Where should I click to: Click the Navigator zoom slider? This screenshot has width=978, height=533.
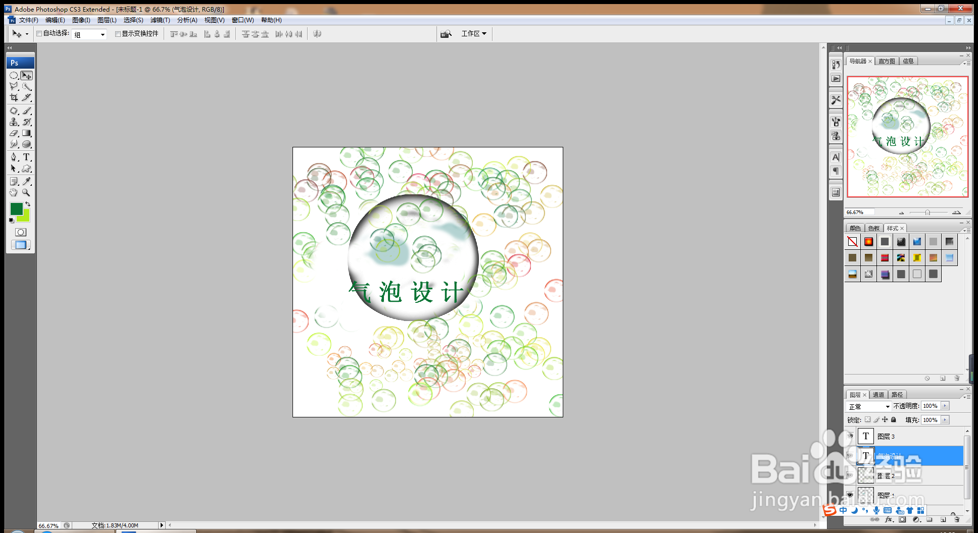point(927,212)
